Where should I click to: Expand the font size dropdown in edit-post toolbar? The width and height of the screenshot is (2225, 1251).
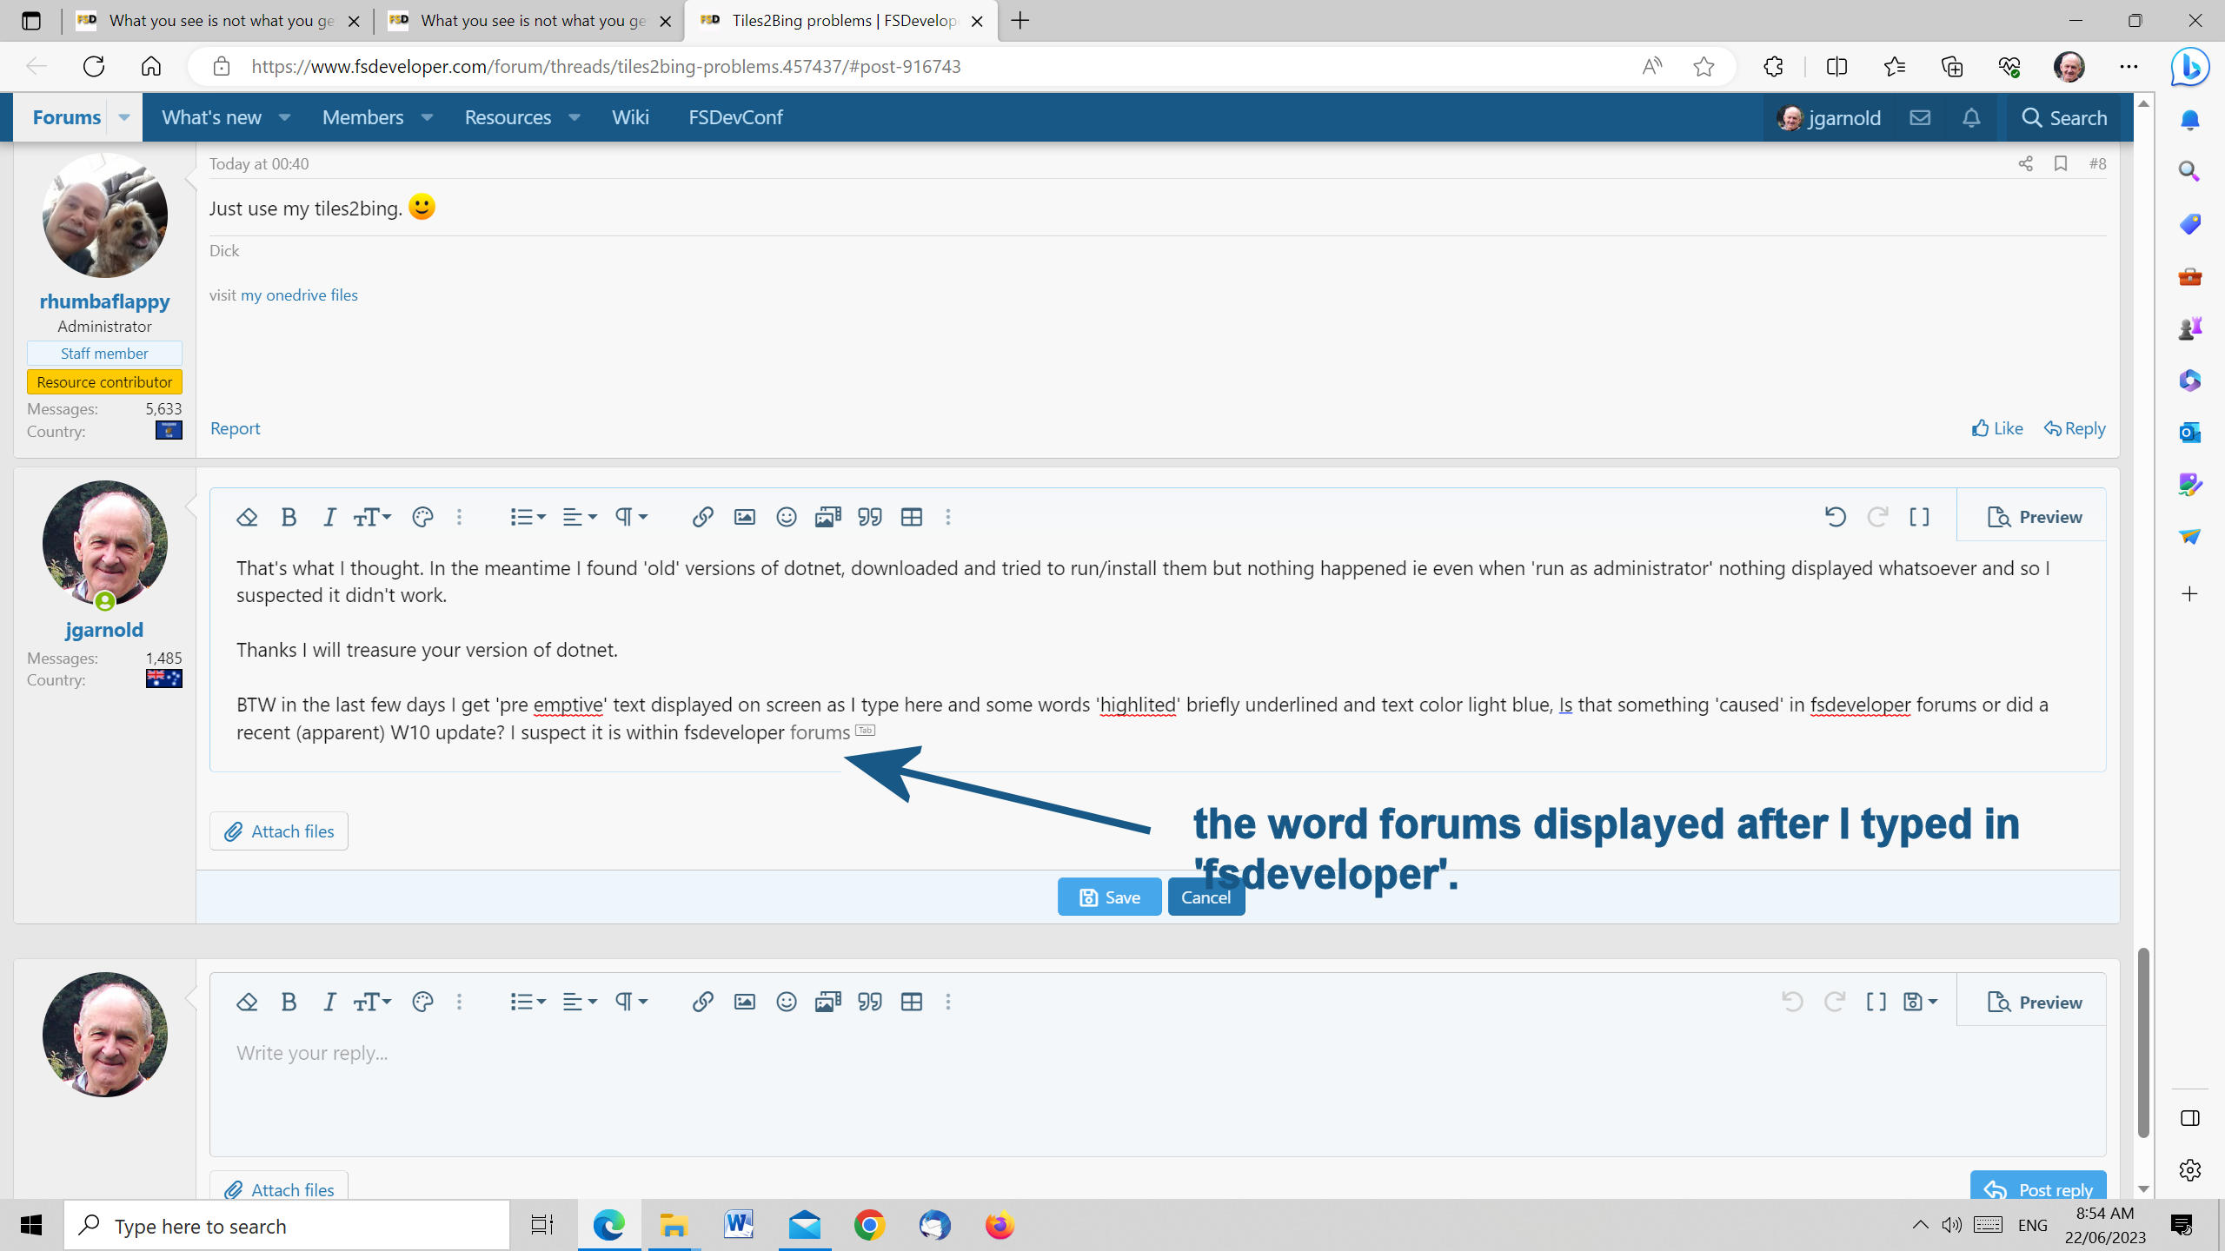[372, 517]
